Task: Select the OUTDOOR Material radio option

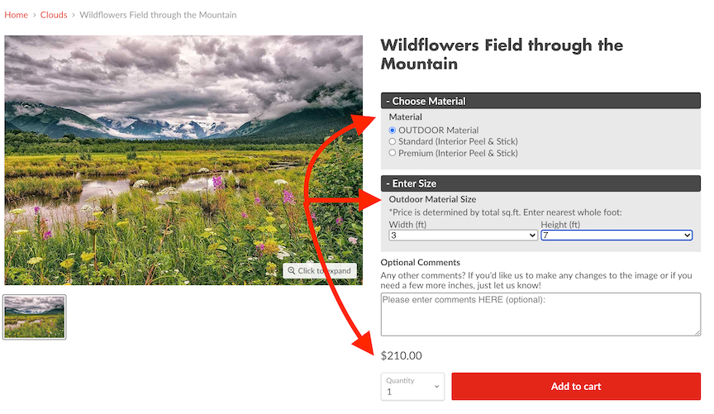Action: [393, 131]
